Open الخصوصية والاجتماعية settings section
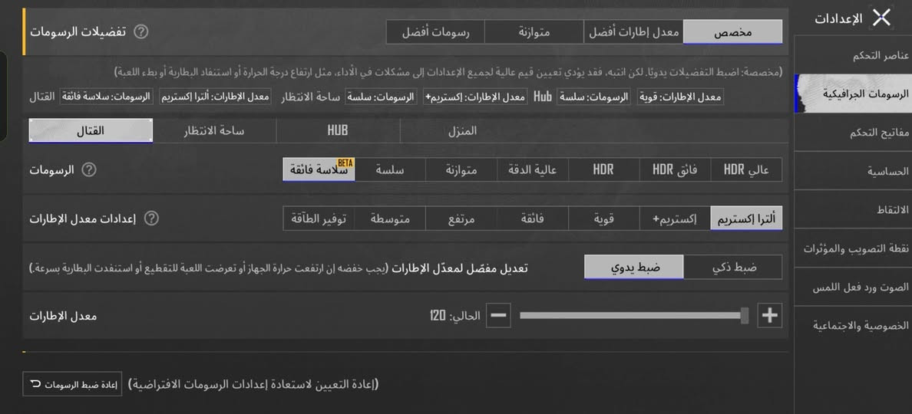 [x=853, y=326]
